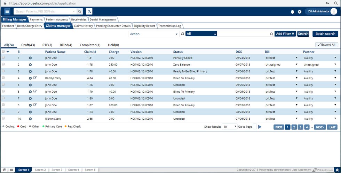
Task: Click the notifications bell icon
Action: 292,12
